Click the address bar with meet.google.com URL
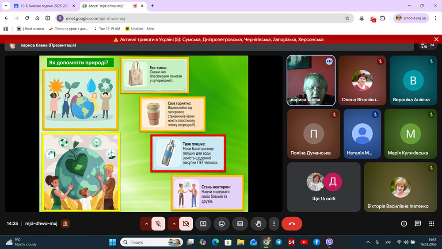The width and height of the screenshot is (442, 249). (199, 18)
